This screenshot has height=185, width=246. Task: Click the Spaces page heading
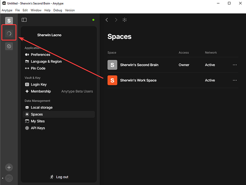coord(119,37)
